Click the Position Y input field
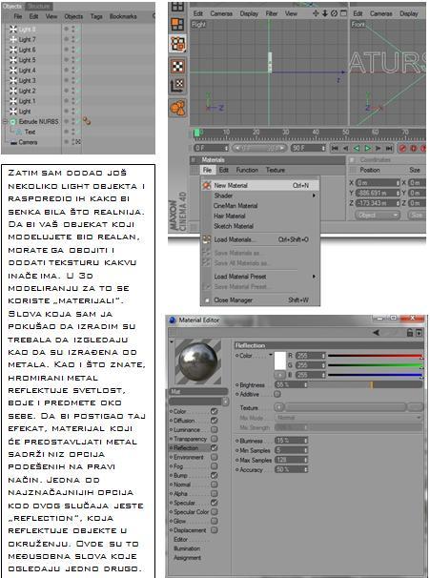The height and width of the screenshot is (578, 430). point(378,193)
